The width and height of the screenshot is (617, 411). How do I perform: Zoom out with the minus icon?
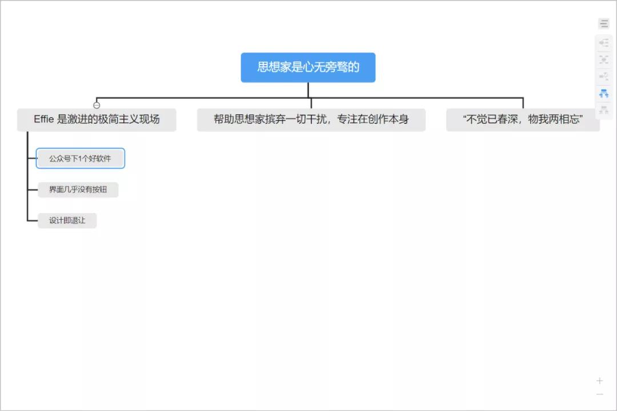(599, 394)
